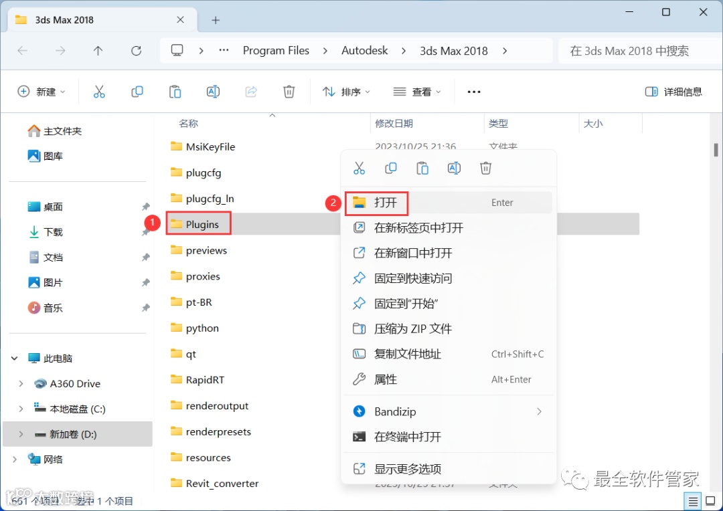Sort by the 修改日期 column header
723x511 pixels.
coord(394,124)
